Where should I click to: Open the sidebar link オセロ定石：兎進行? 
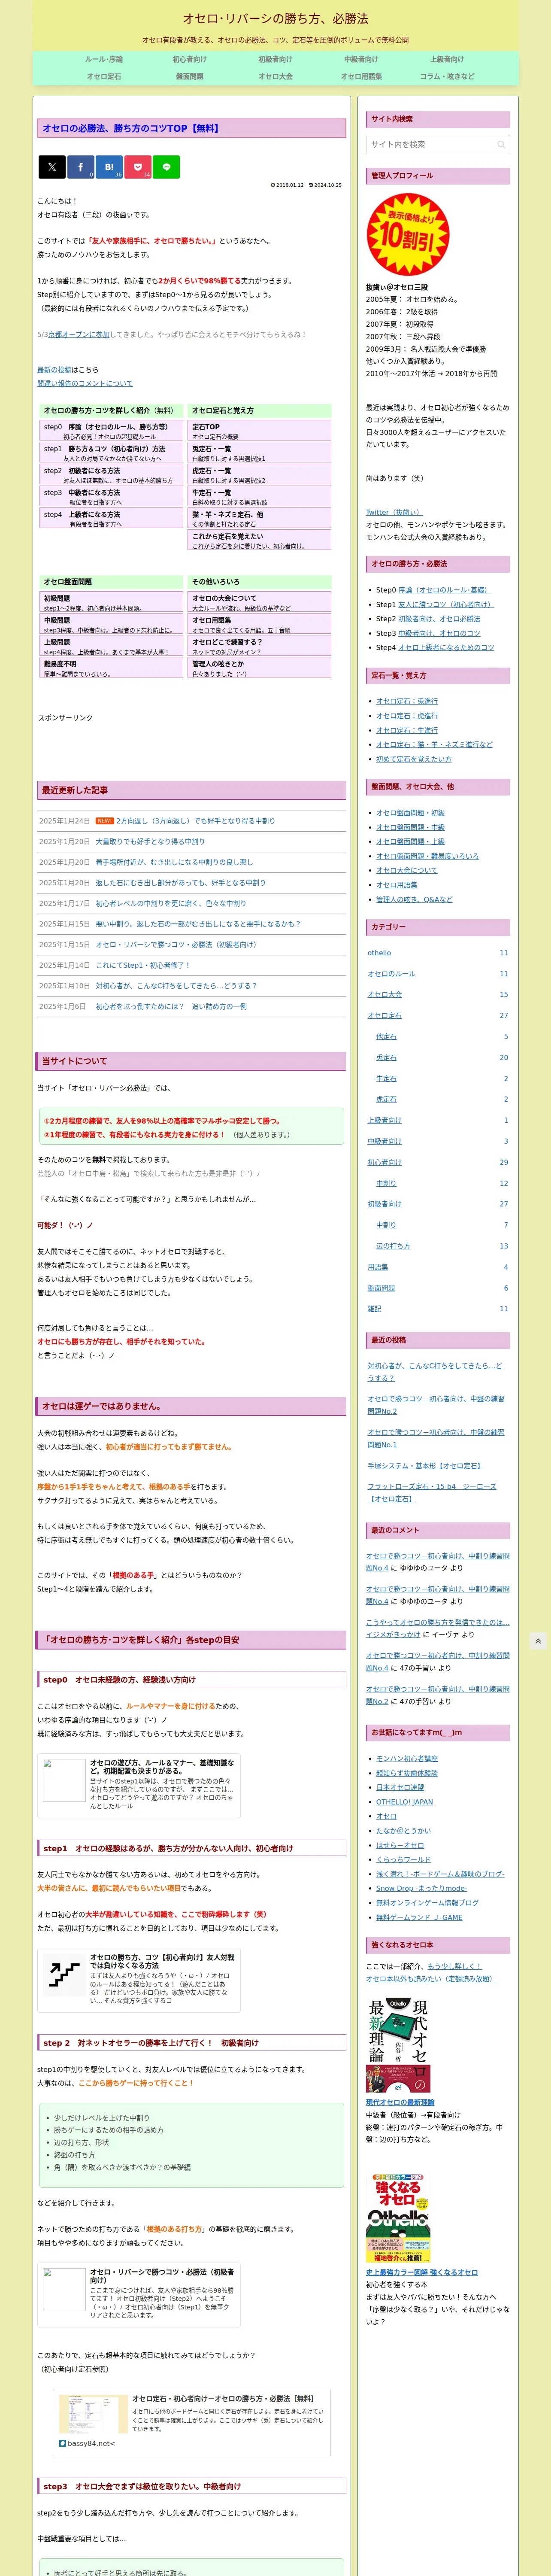click(407, 701)
